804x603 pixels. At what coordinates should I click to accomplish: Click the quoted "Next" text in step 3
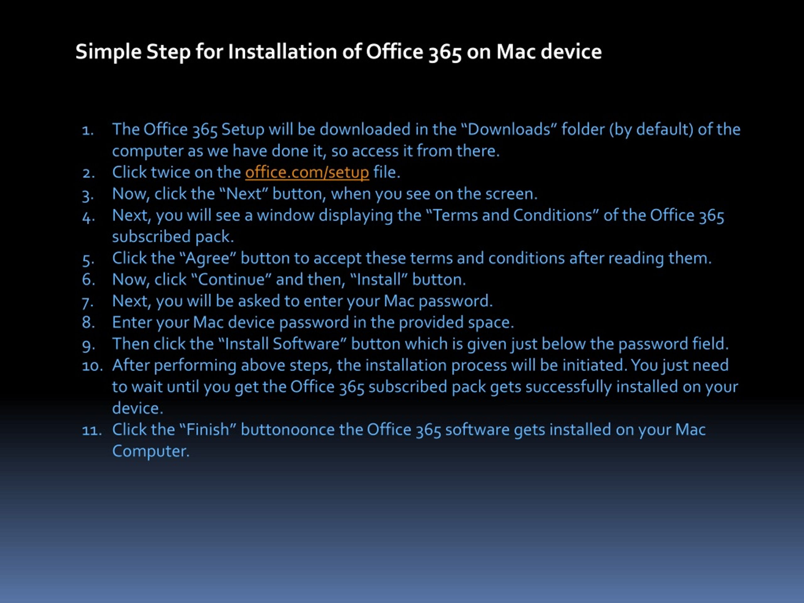coord(244,194)
